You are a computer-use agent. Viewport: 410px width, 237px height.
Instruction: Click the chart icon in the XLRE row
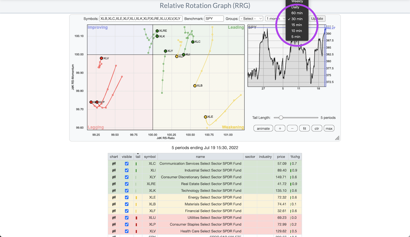[x=114, y=184]
